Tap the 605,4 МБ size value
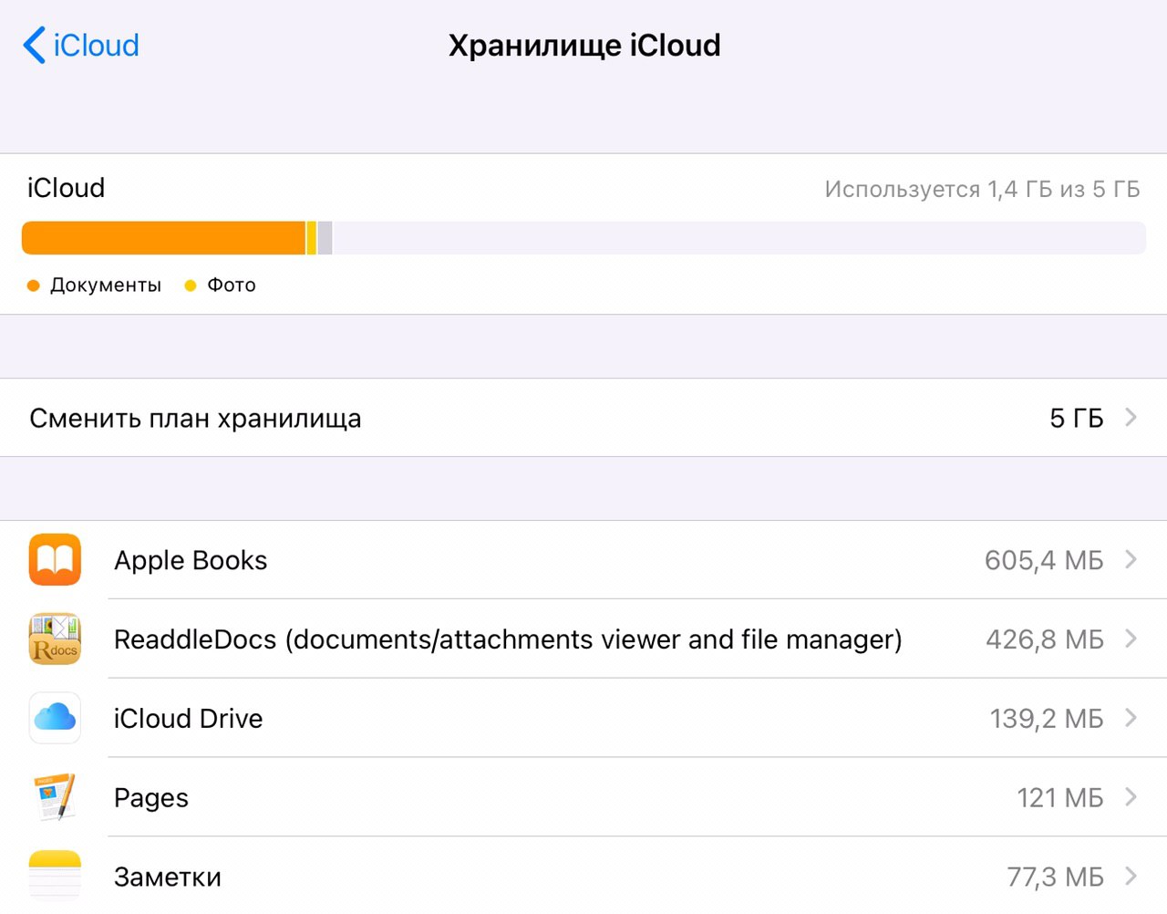The image size is (1167, 914). 1043,560
